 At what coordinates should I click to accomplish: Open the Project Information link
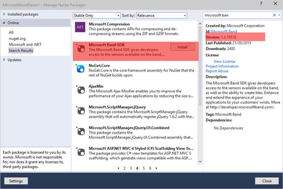tap(222, 66)
